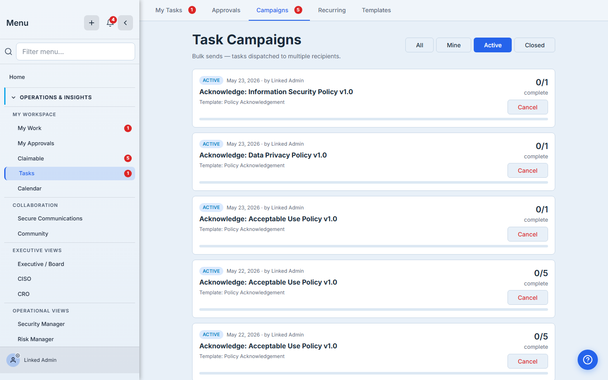Click the Data Privacy Policy v1.0 campaign title
The width and height of the screenshot is (608, 380).
click(263, 155)
